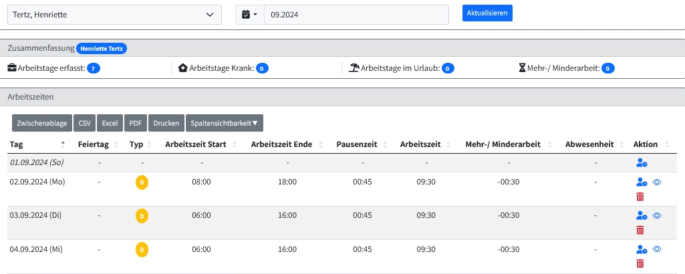This screenshot has width=685, height=274.
Task: View 03.09.2024 entry details with eye icon
Action: pyautogui.click(x=657, y=215)
